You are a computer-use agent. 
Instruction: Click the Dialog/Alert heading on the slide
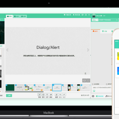(x=48, y=47)
